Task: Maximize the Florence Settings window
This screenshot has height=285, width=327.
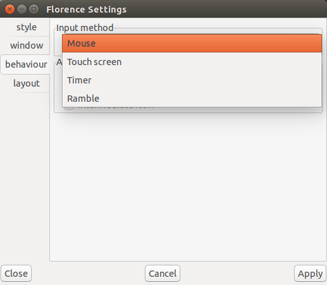Action: coord(34,9)
